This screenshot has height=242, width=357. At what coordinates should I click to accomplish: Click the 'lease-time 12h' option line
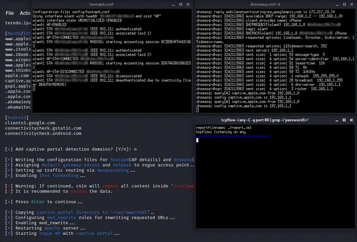(x=260, y=63)
